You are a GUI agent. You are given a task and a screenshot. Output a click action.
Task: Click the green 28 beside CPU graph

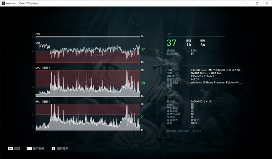(x=143, y=83)
